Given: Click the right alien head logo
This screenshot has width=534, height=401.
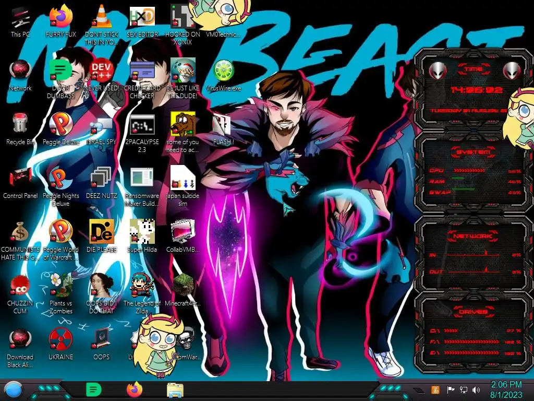Looking at the screenshot, I should point(512,70).
